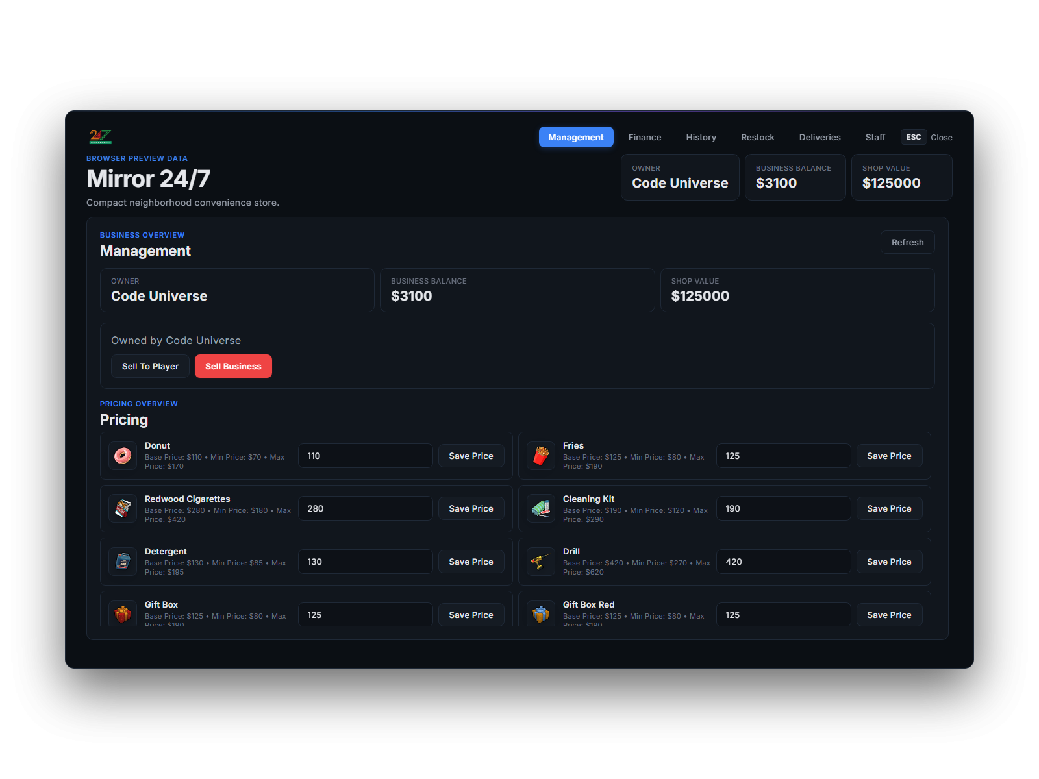Save Price for Drill

[x=889, y=562]
